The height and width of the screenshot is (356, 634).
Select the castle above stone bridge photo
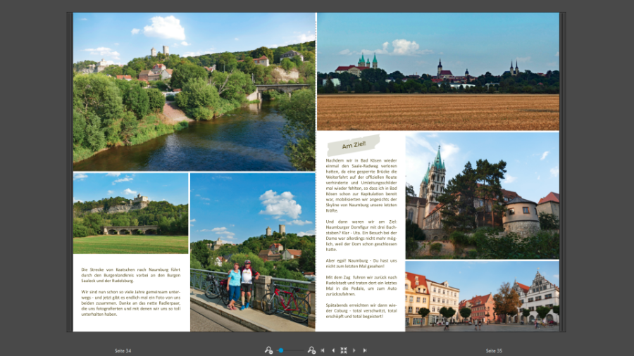click(130, 213)
